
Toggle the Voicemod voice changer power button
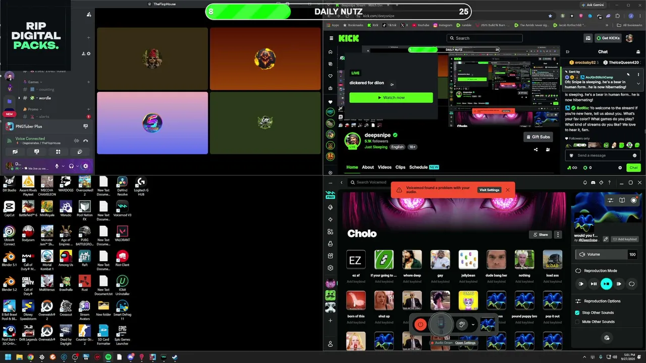[420, 325]
